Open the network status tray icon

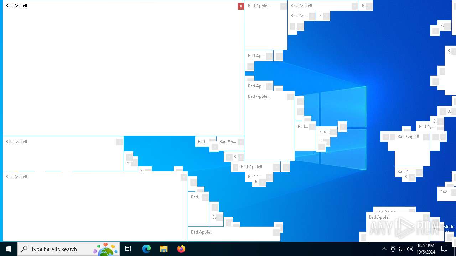coord(401,249)
